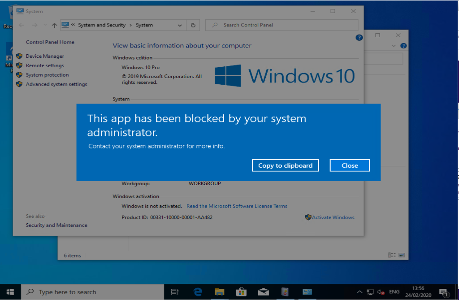Click the computer icon in address bar
This screenshot has height=300, width=459.
[65, 25]
